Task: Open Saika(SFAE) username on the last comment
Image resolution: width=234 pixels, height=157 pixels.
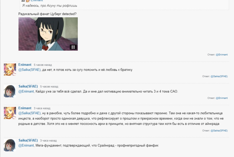Action: tap(28, 140)
